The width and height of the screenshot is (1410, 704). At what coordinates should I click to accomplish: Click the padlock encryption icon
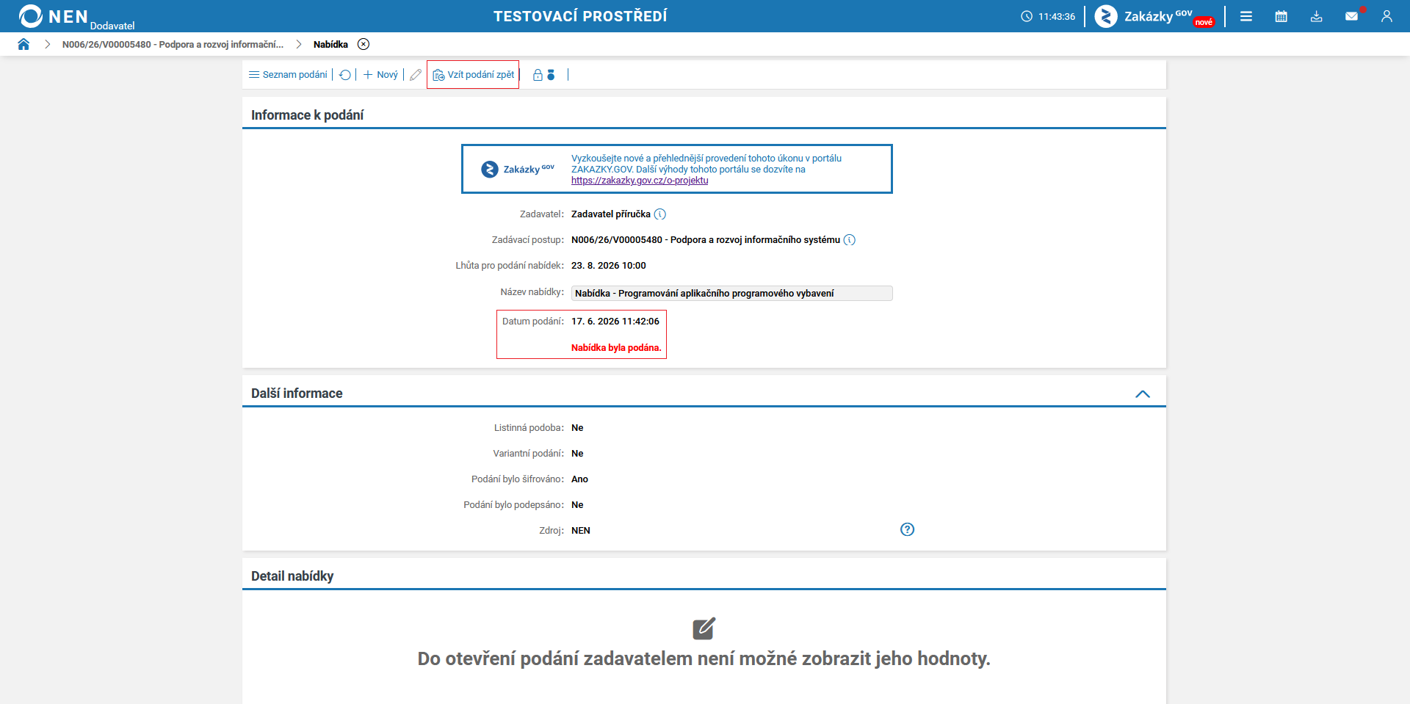(538, 75)
